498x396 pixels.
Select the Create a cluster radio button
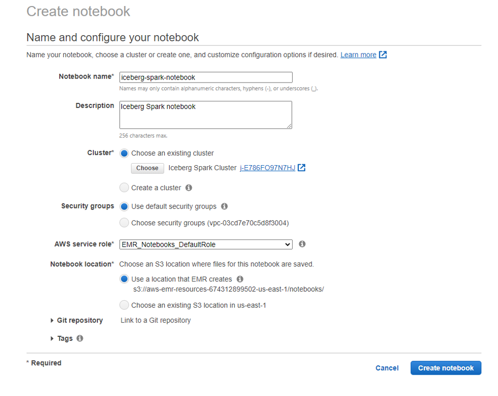coord(124,188)
